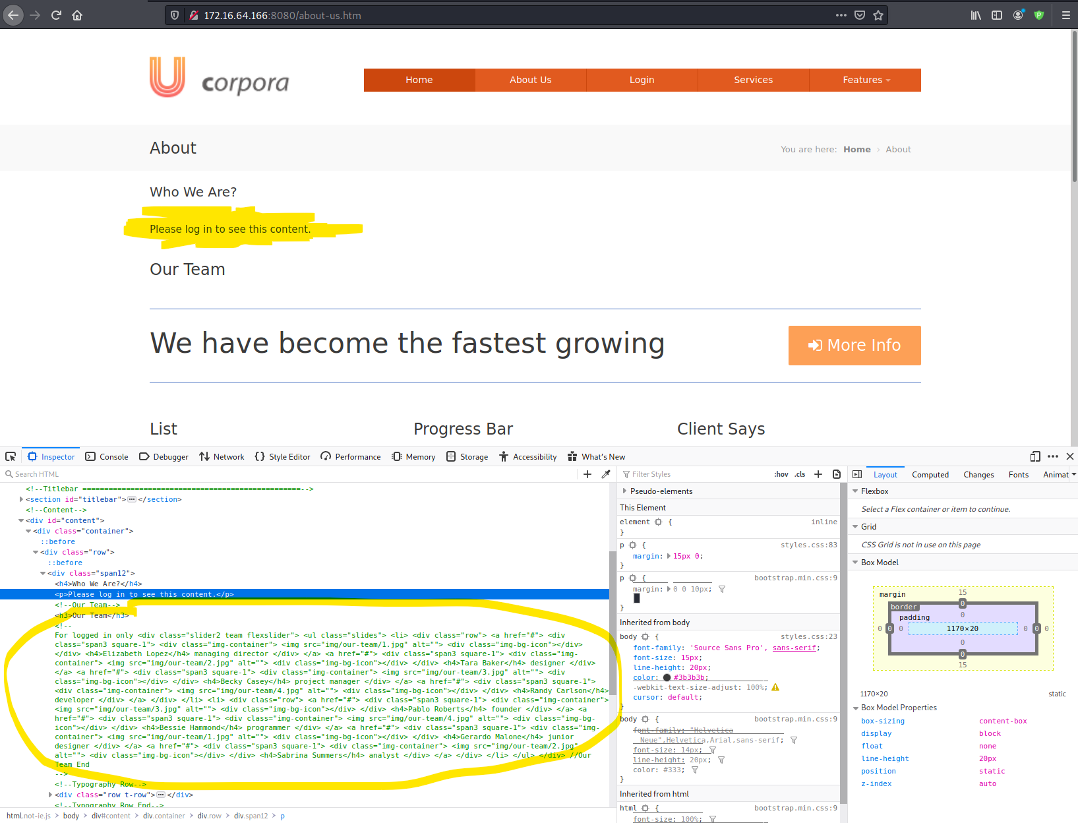The height and width of the screenshot is (823, 1078).
Task: Open the Style Editor tab
Action: click(x=282, y=456)
